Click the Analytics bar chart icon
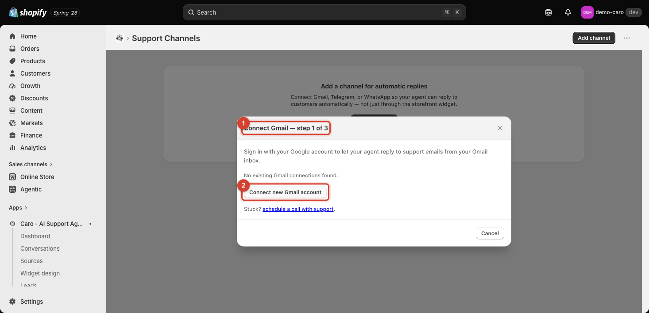The height and width of the screenshot is (313, 649). [x=12, y=148]
